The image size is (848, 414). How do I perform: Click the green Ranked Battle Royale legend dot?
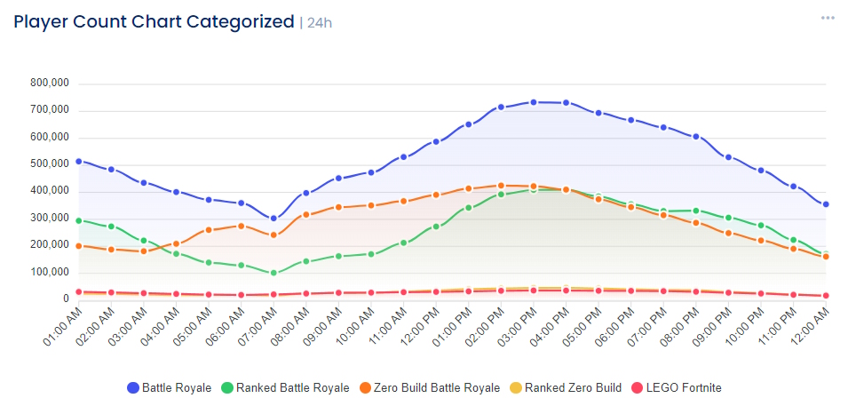point(227,388)
